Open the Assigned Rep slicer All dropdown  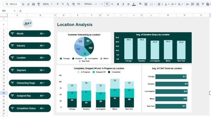(x=42, y=96)
